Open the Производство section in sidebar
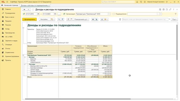180x101 pixels. point(10,33)
